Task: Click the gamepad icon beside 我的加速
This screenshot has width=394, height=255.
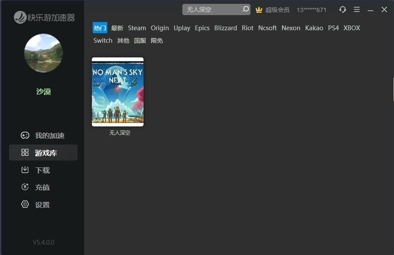Action: coord(25,135)
